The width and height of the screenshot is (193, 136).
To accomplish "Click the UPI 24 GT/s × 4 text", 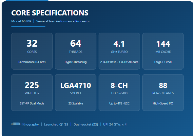I will tap(115, 125).
